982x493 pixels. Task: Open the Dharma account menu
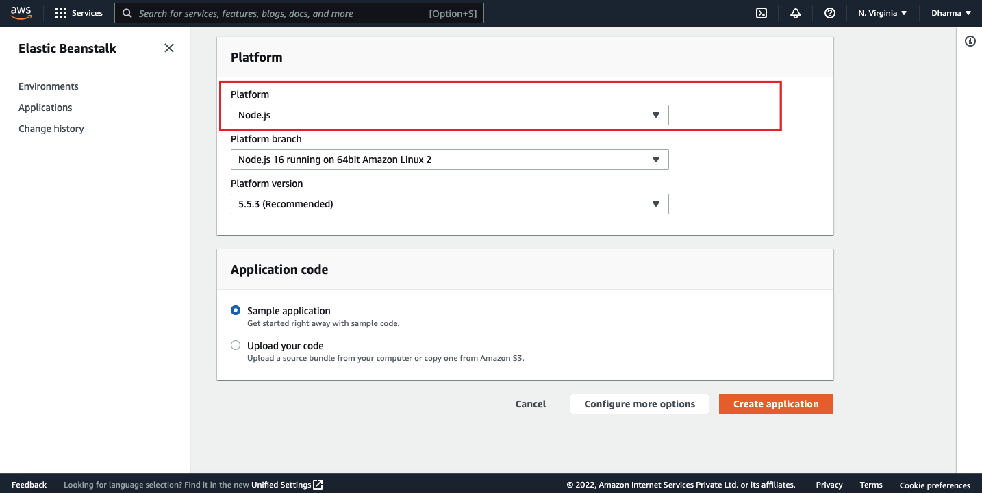[951, 13]
